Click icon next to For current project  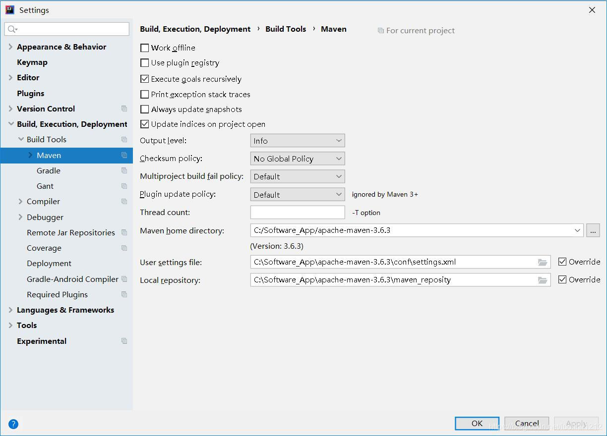coord(380,31)
